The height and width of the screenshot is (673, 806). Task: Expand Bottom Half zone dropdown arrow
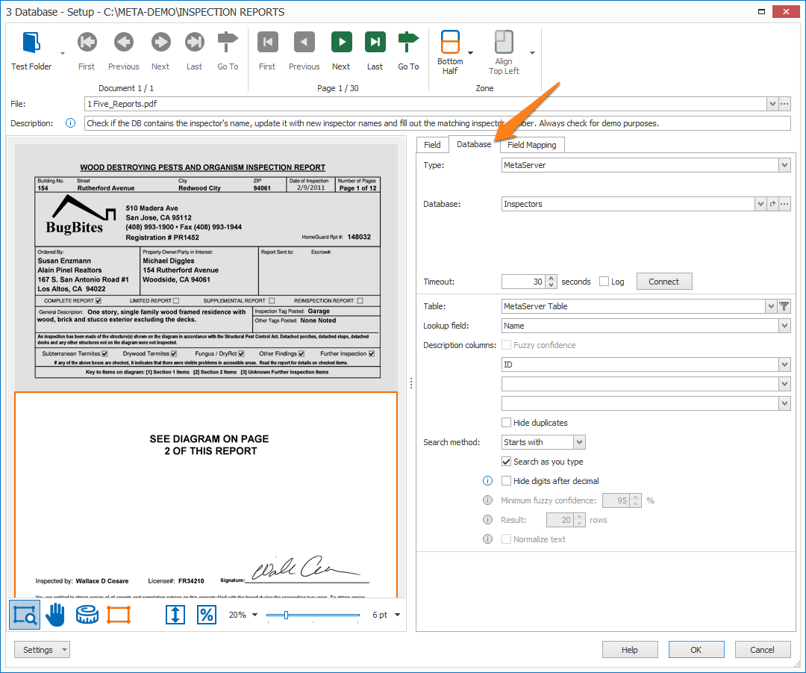click(470, 53)
